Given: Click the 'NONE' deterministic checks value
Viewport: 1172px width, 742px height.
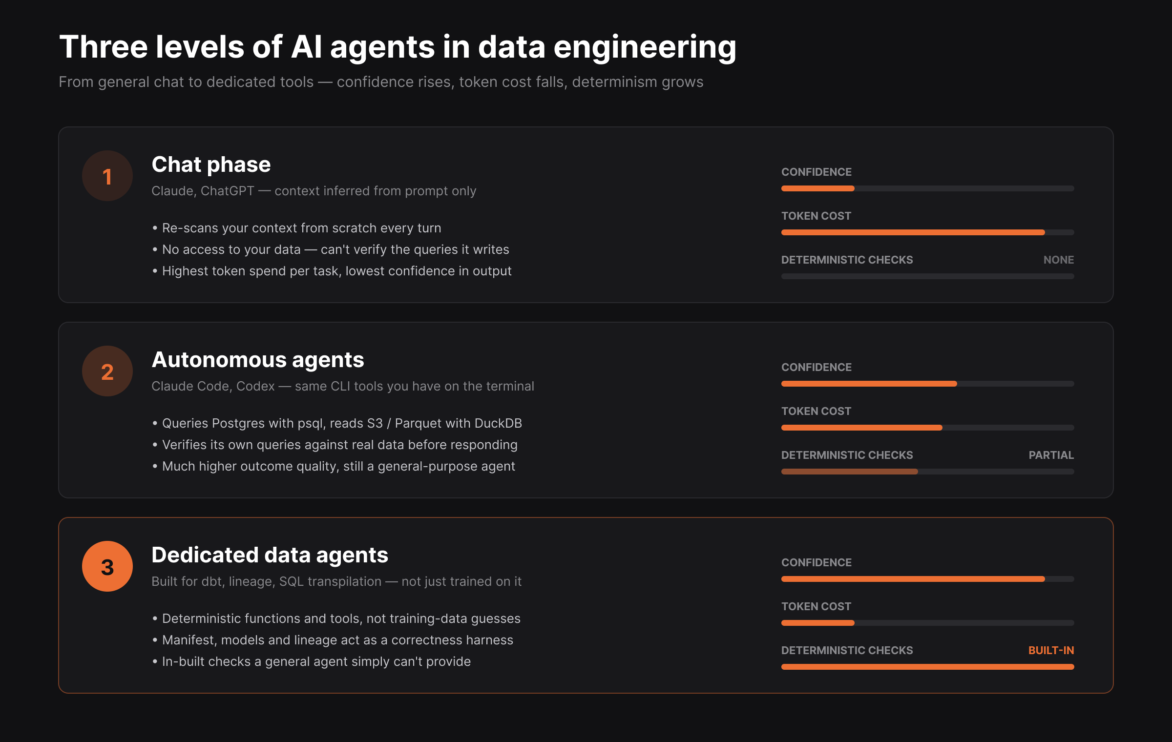Looking at the screenshot, I should [1059, 260].
